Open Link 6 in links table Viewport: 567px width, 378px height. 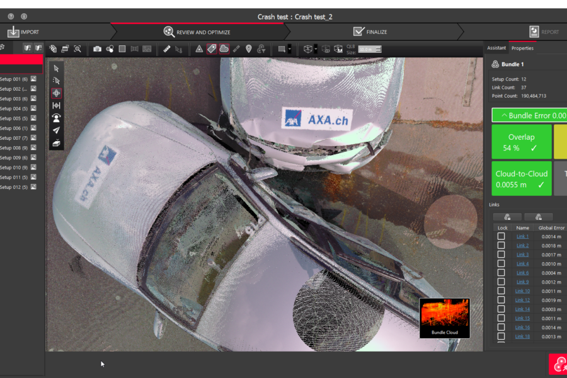coord(522,273)
